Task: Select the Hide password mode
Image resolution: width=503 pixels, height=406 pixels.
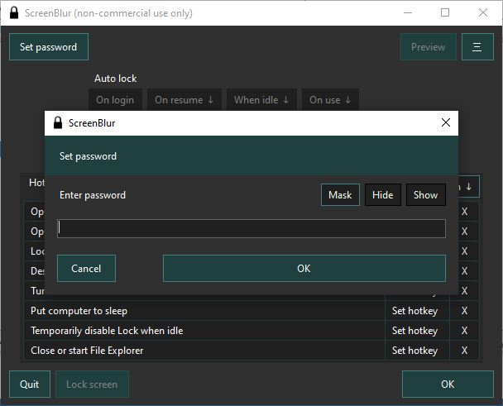Action: [x=383, y=194]
